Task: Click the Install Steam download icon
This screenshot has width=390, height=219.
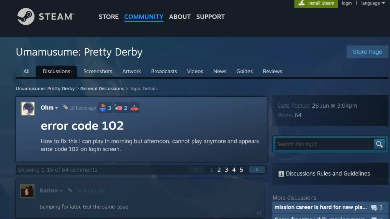Action: [x=302, y=3]
